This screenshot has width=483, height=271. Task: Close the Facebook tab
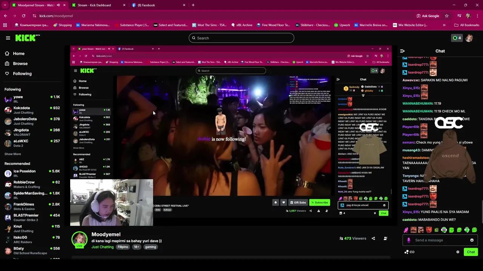pyautogui.click(x=184, y=5)
